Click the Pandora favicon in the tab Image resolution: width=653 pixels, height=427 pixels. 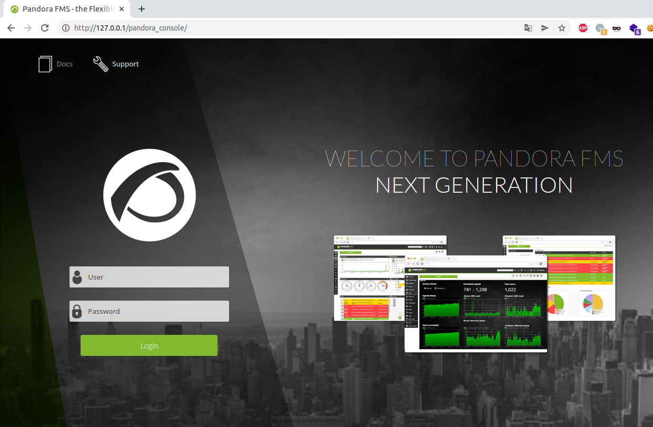click(14, 9)
